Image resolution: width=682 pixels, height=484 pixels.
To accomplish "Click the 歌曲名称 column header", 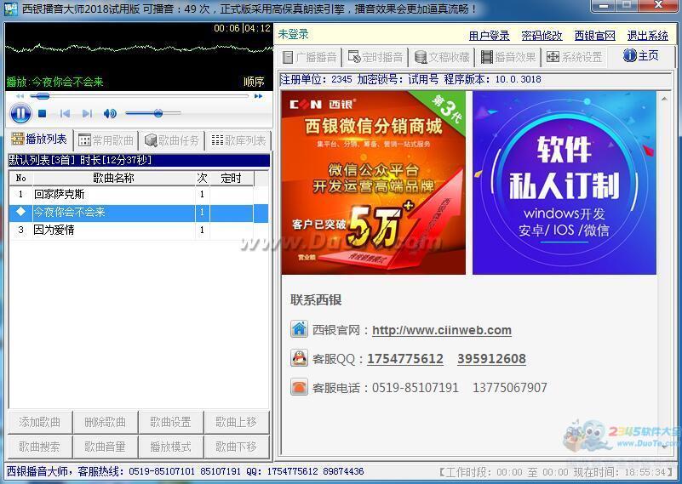I will (113, 178).
